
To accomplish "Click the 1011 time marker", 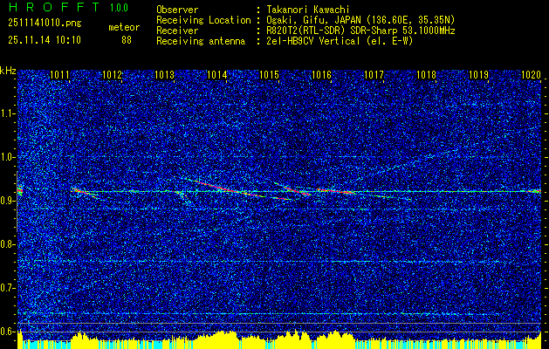I will (60, 76).
